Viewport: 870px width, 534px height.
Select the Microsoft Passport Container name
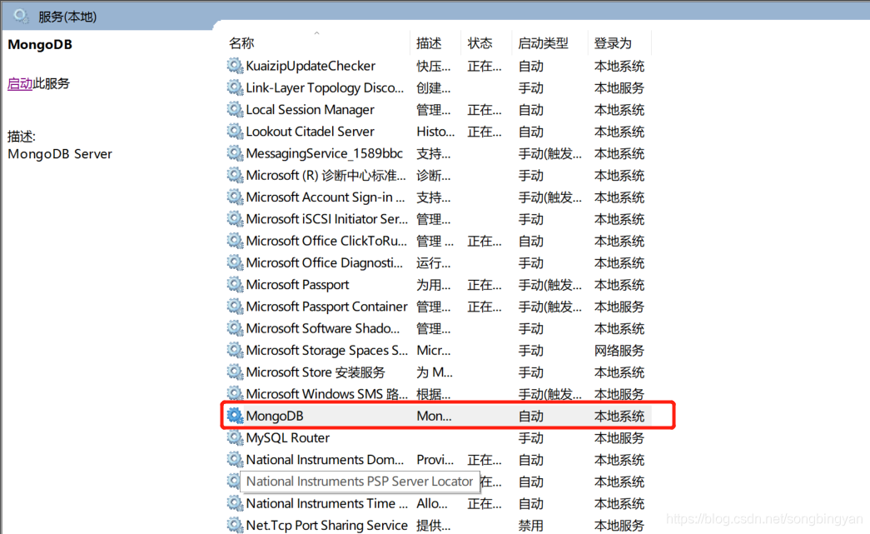click(327, 307)
